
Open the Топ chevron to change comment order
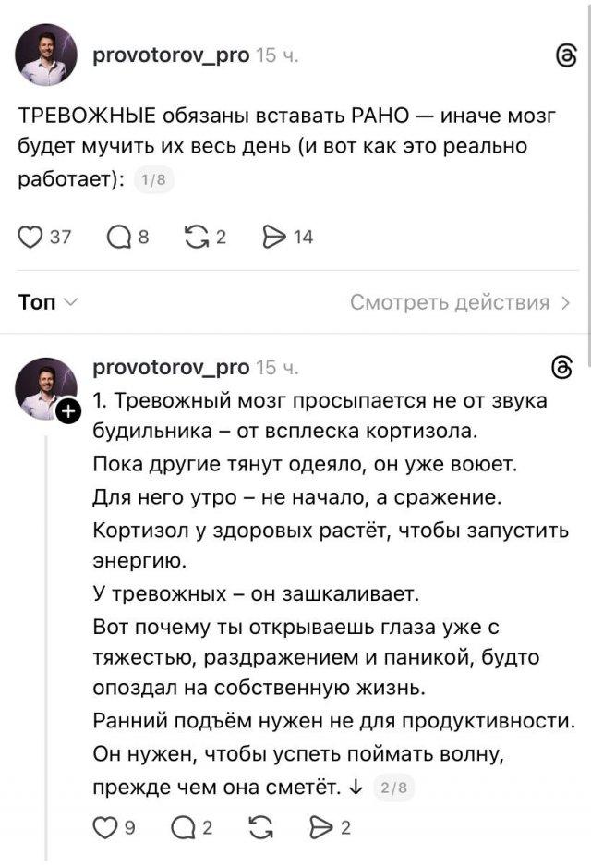point(69,300)
